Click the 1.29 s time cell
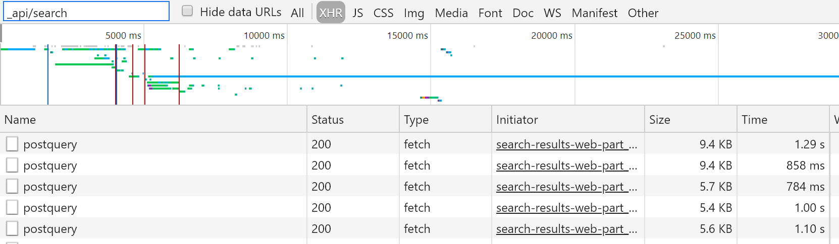839x244 pixels. tap(783, 144)
